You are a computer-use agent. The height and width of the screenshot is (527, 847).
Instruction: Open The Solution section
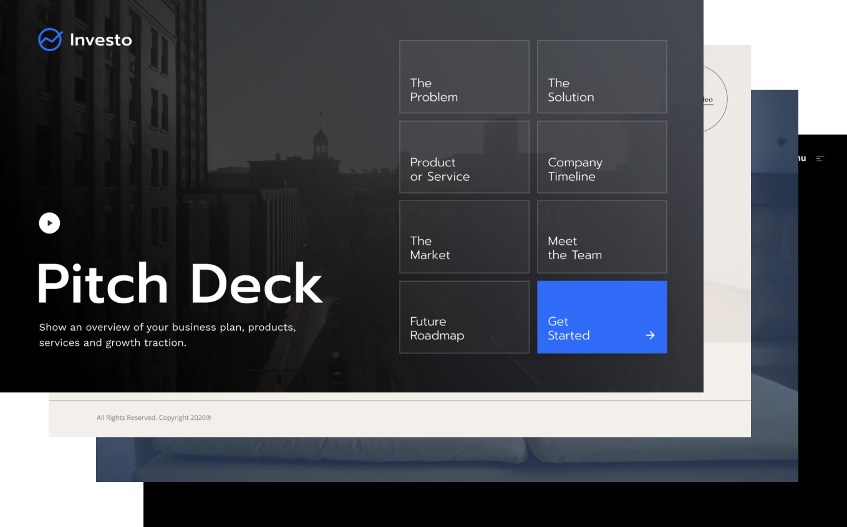click(x=601, y=77)
